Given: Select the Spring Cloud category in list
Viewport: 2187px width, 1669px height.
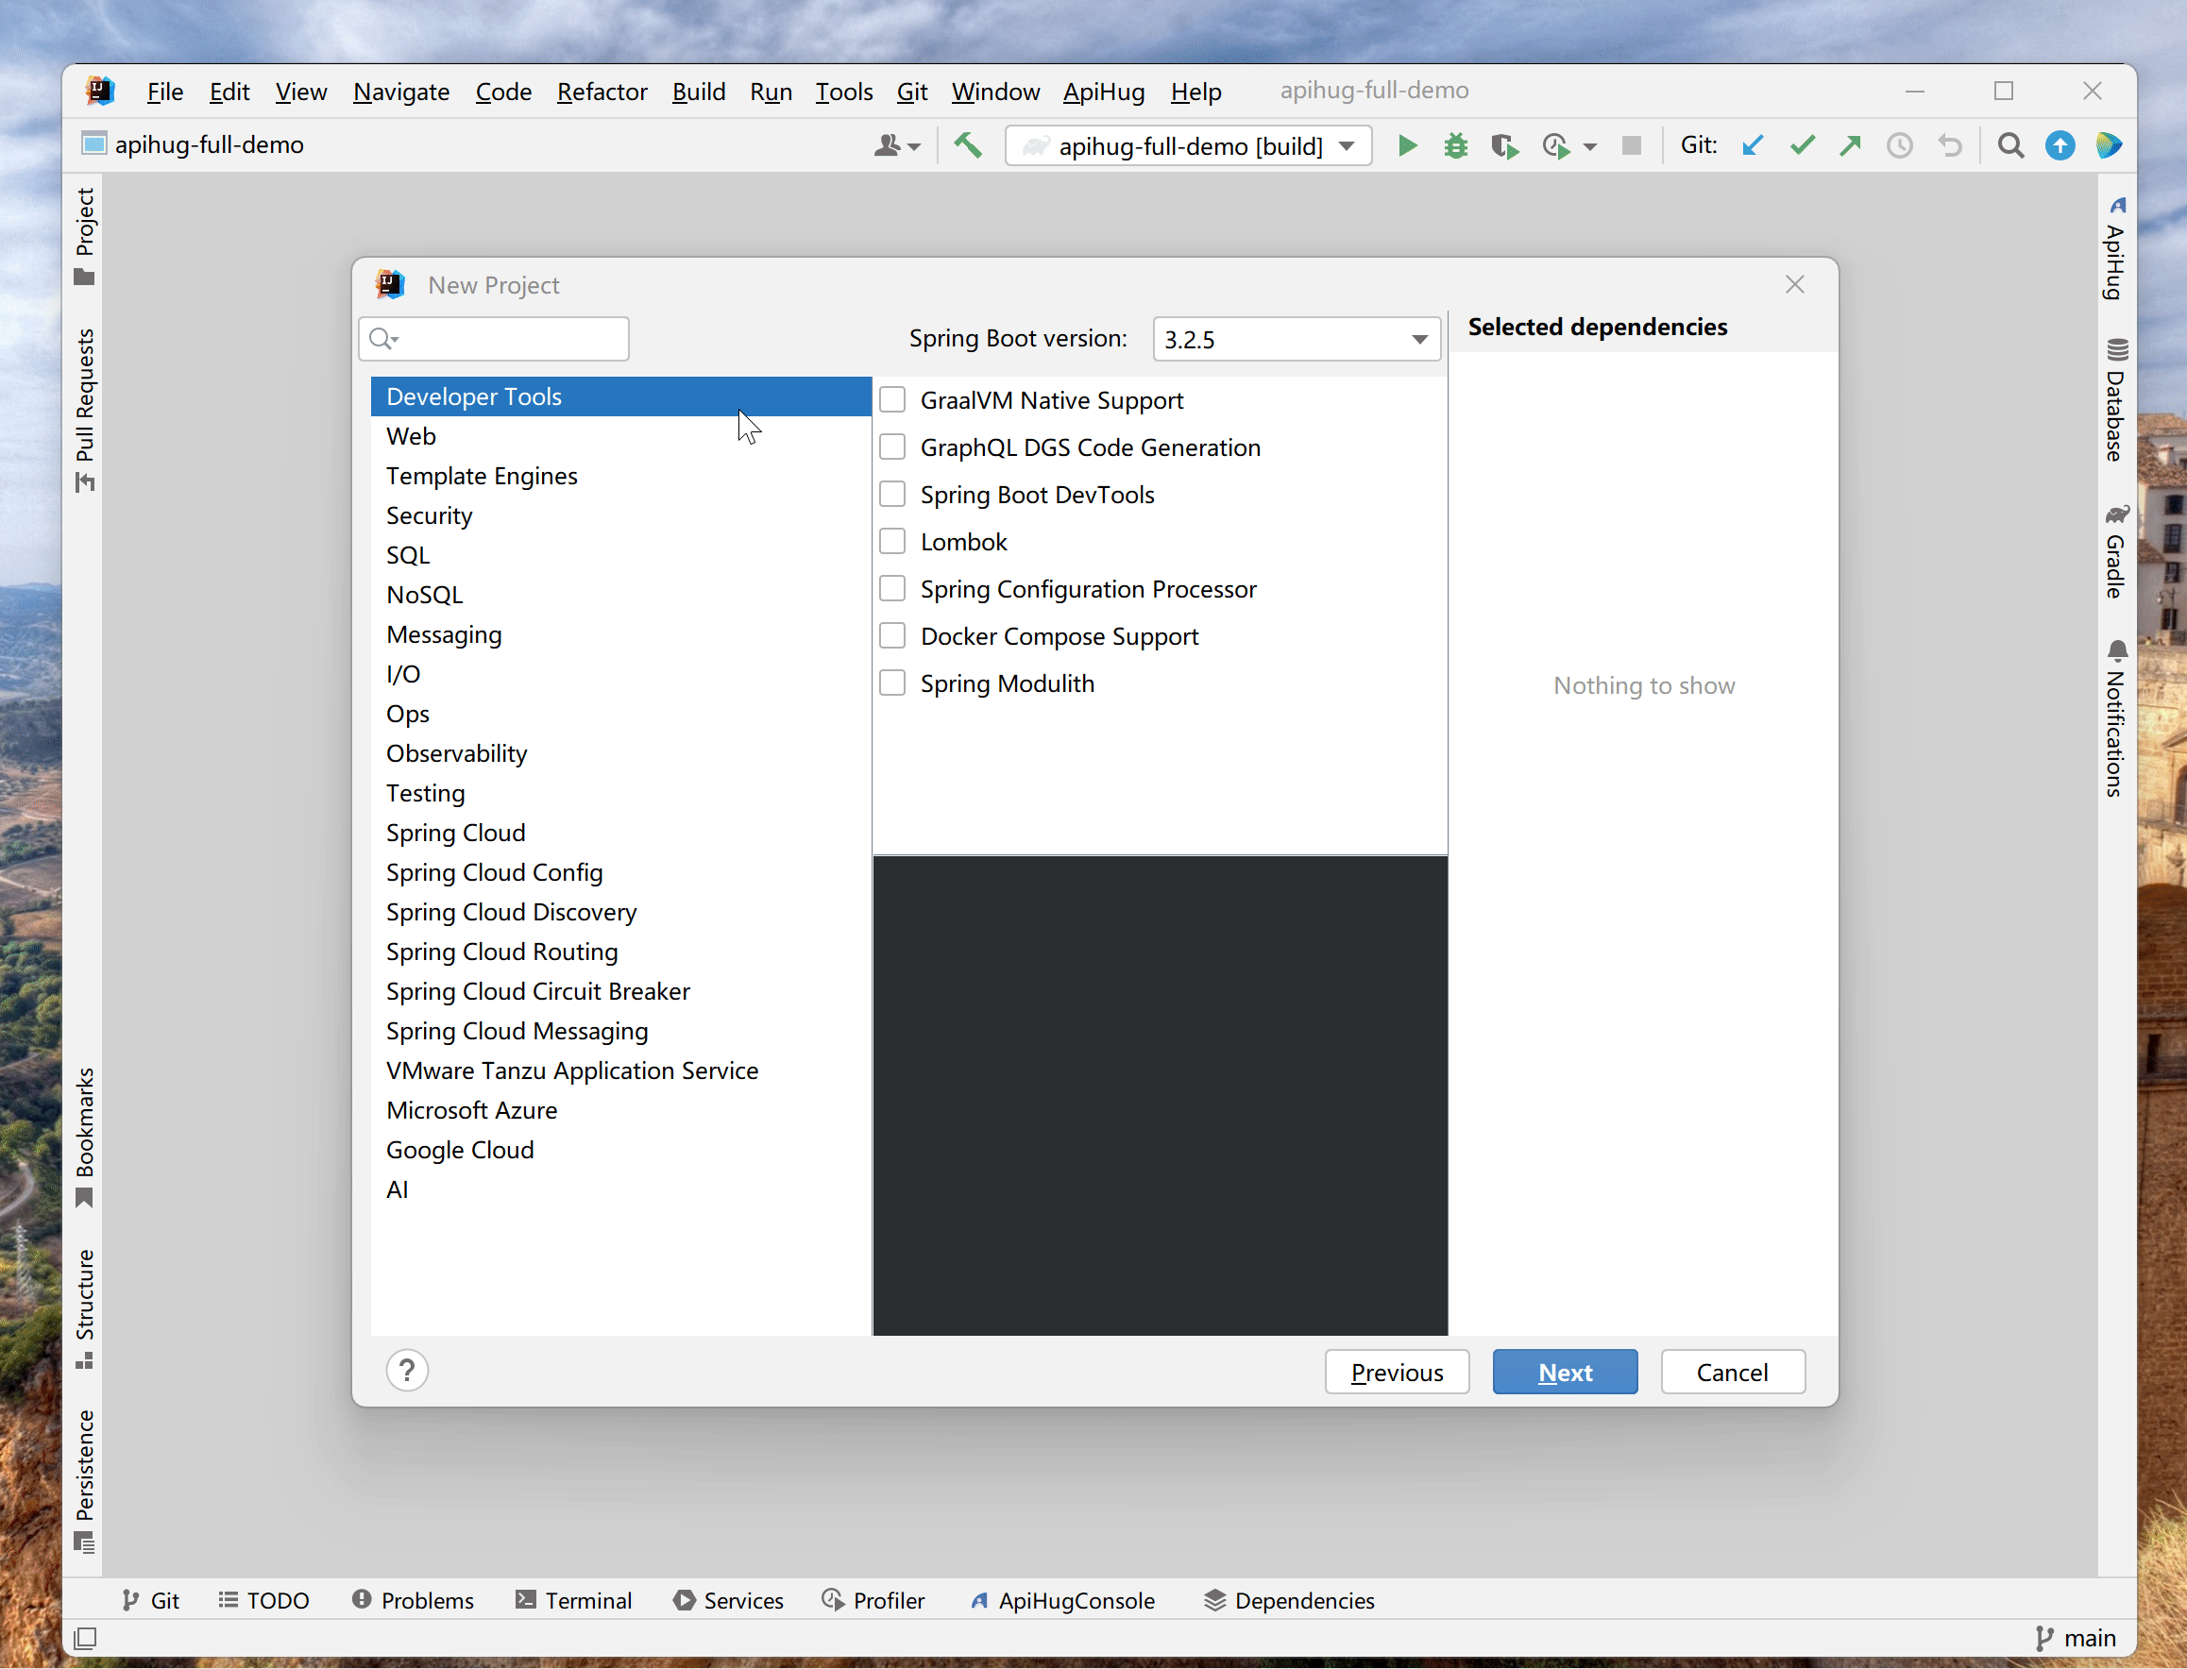Looking at the screenshot, I should pos(454,831).
